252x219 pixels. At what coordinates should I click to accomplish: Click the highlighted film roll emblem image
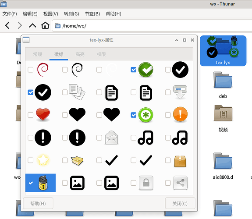pyautogui.click(x=43, y=183)
